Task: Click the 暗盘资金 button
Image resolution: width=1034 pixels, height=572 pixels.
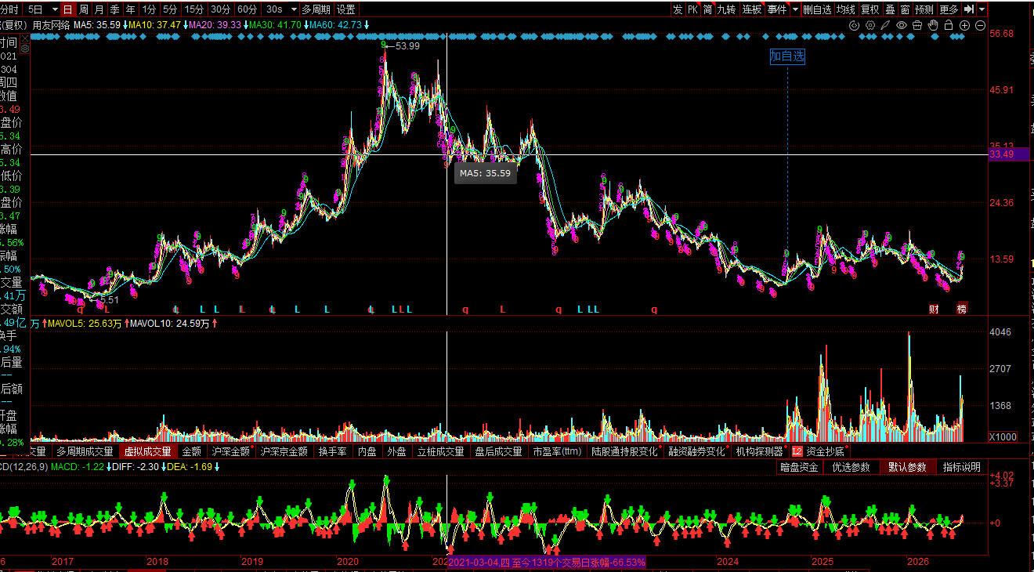Action: 801,467
